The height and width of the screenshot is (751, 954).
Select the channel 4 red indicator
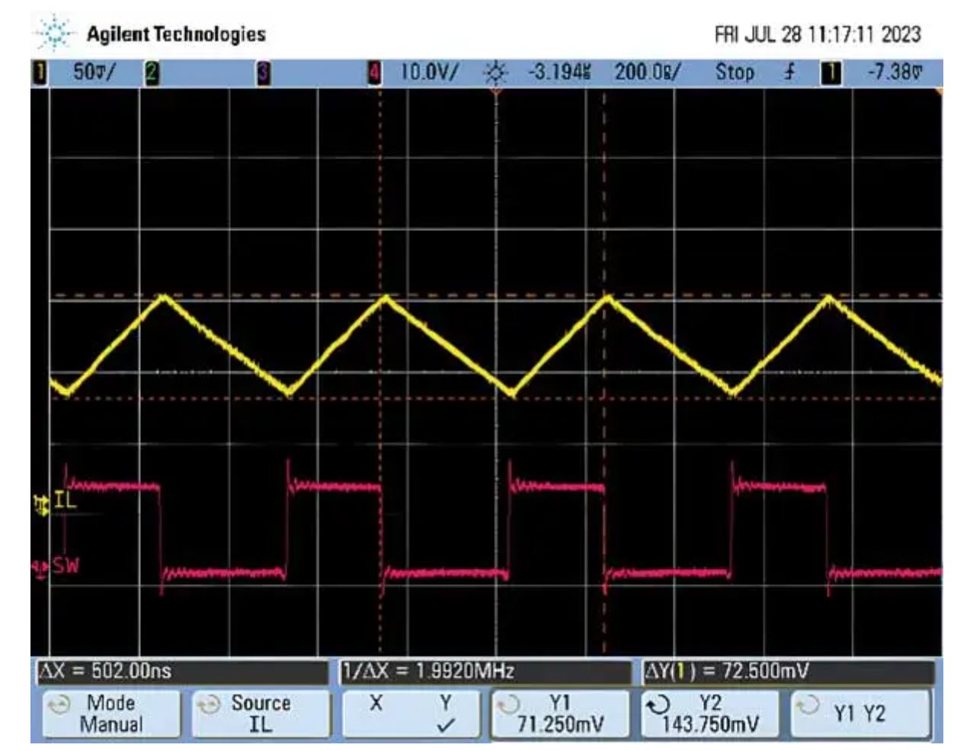click(x=375, y=73)
